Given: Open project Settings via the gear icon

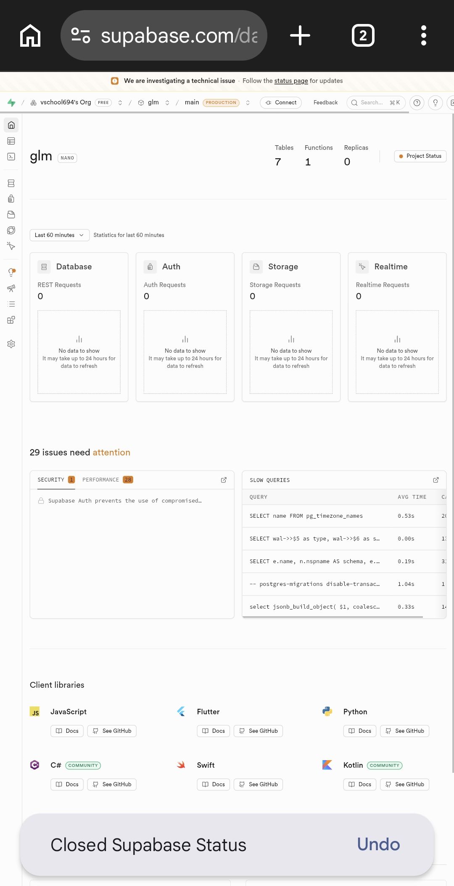Looking at the screenshot, I should [11, 344].
